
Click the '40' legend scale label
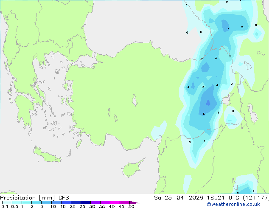click(112, 206)
